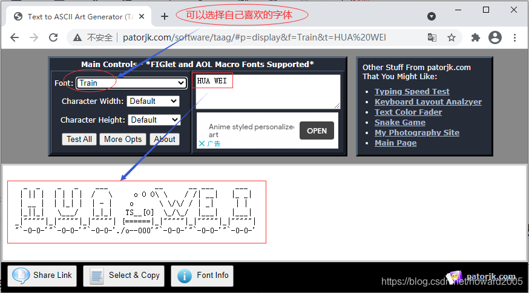Click the 'Anime styled personalized art' ad text

tap(251, 130)
